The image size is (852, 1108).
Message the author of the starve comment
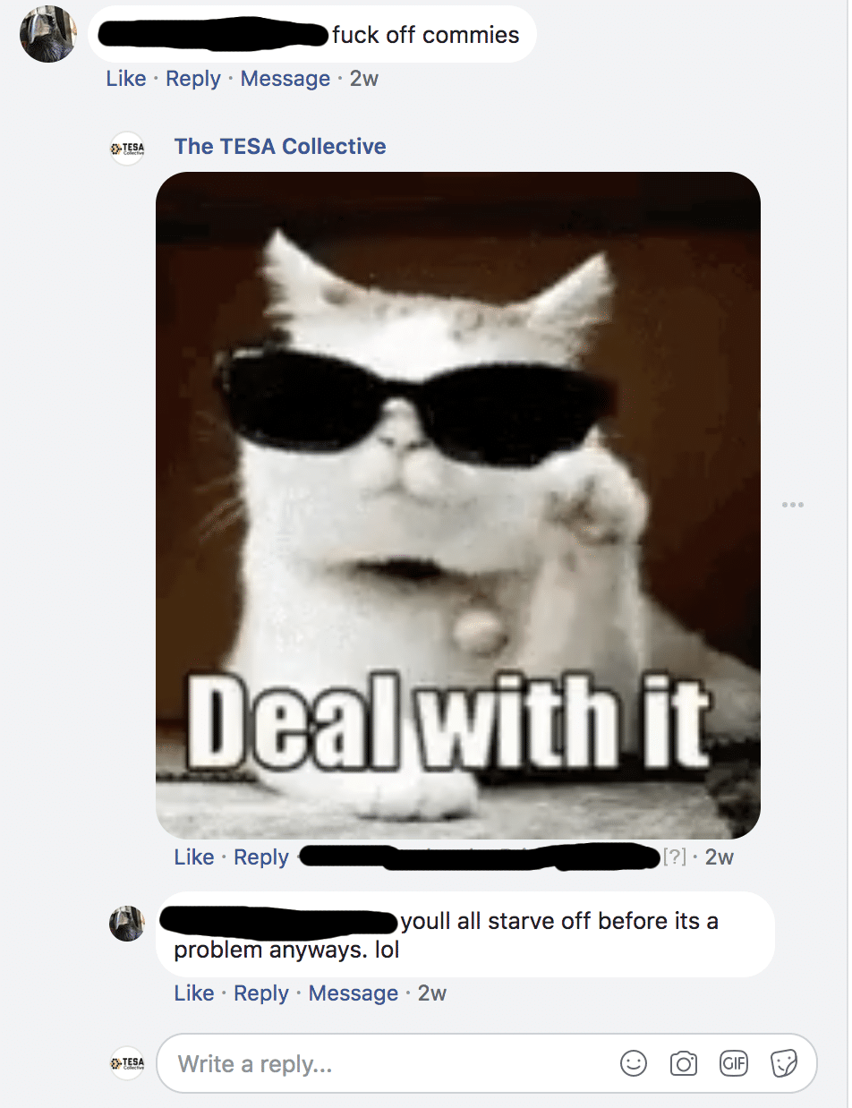point(354,993)
